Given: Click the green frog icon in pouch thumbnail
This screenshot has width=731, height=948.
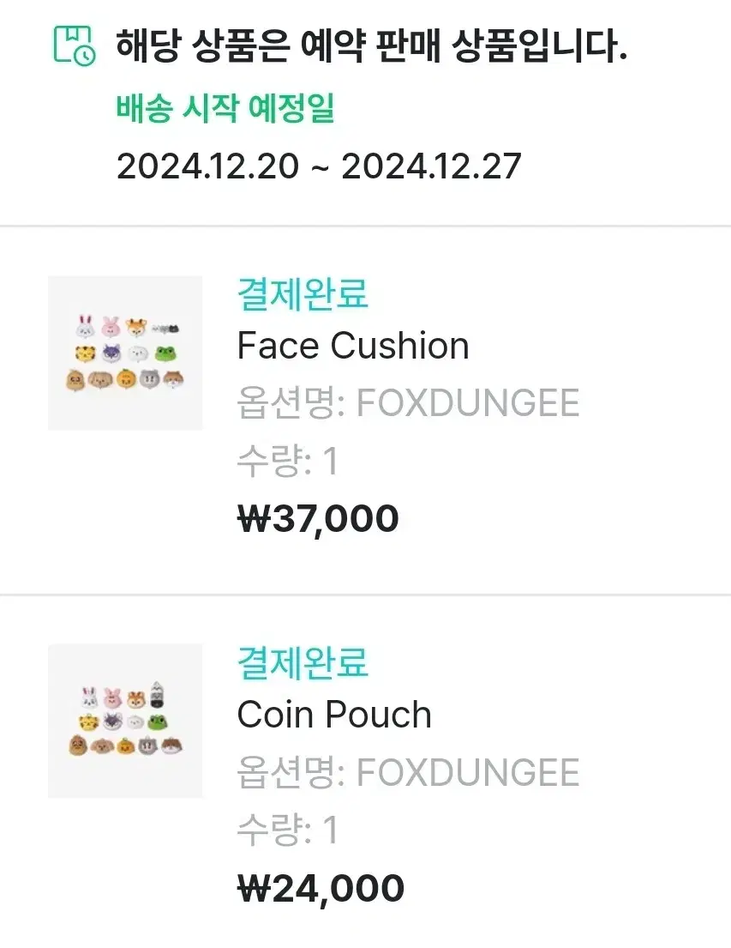Looking at the screenshot, I should point(159,722).
